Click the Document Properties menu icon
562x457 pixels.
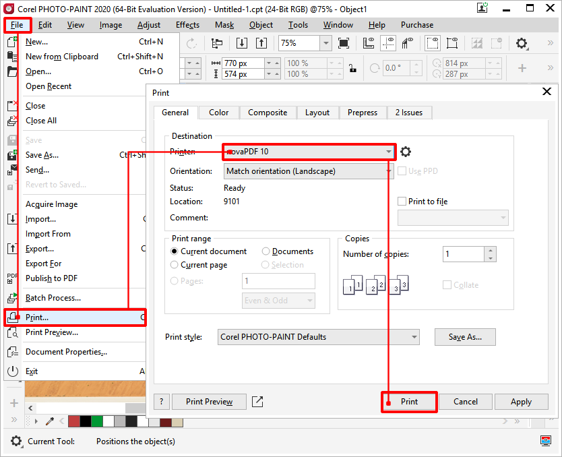pos(13,352)
